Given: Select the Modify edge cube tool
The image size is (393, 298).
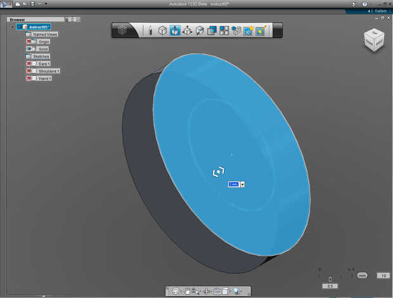Looking at the screenshot, I should coord(200,30).
